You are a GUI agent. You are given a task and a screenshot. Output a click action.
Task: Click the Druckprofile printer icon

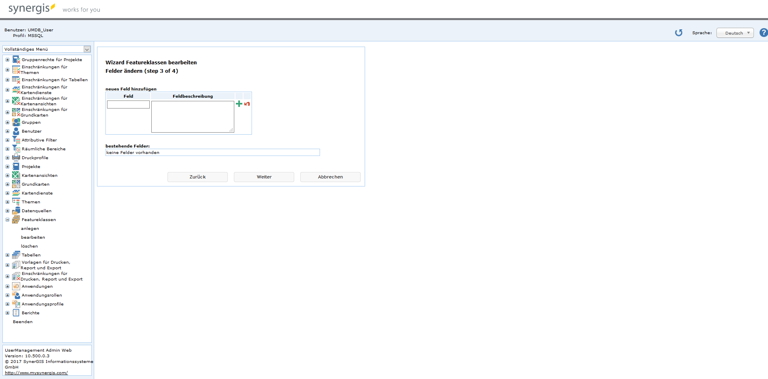click(x=16, y=158)
